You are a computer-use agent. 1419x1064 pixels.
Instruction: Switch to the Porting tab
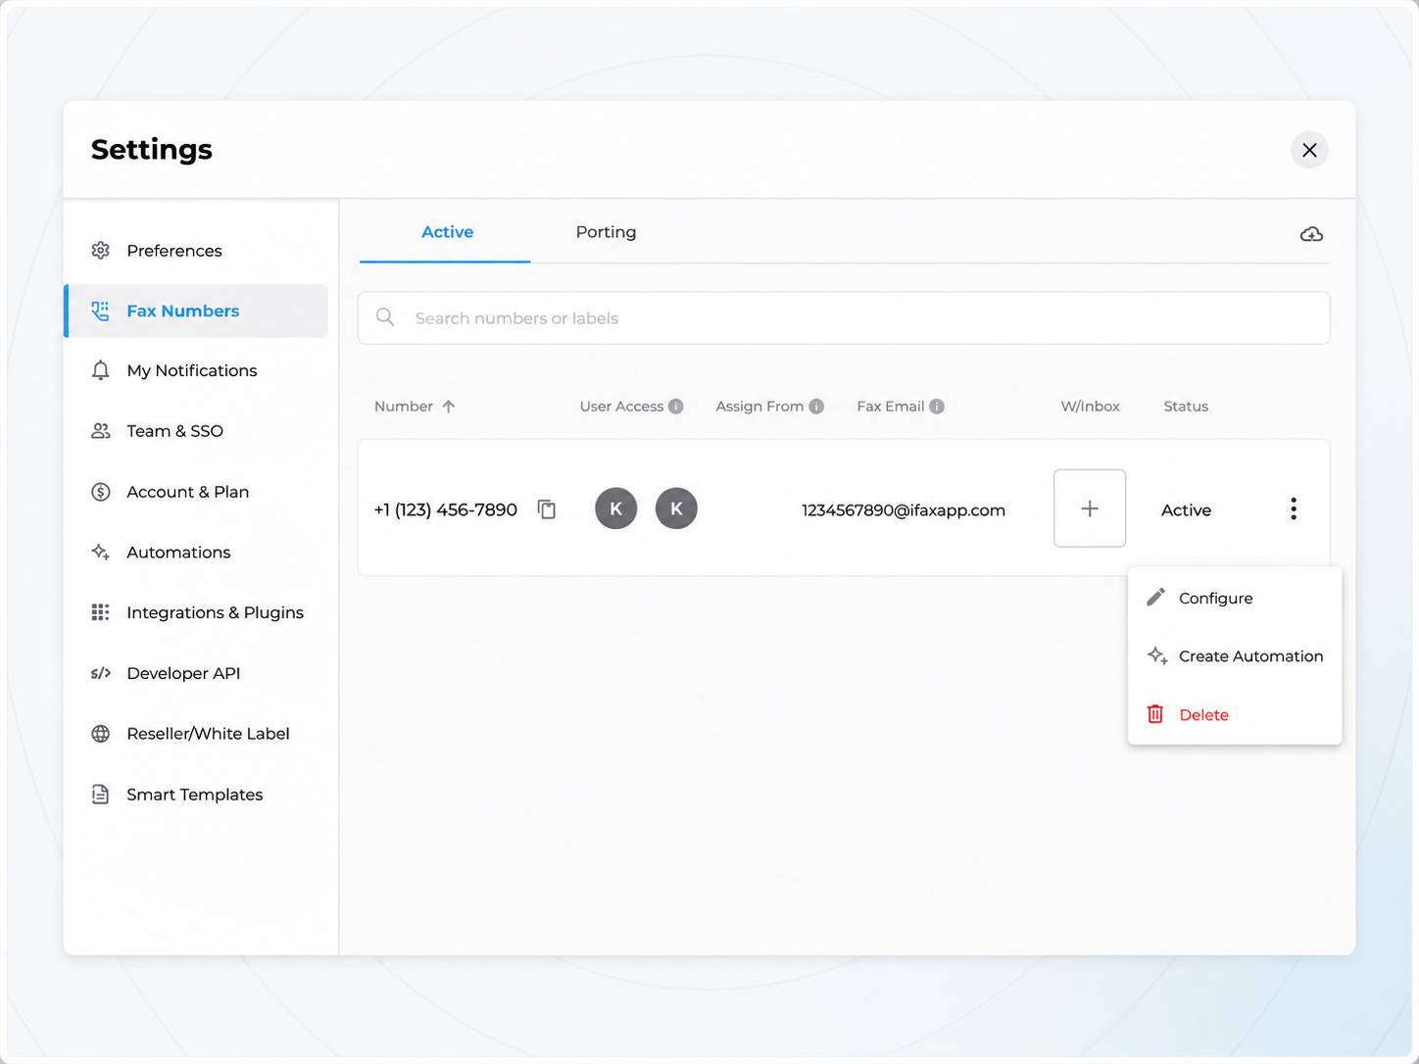click(x=606, y=232)
